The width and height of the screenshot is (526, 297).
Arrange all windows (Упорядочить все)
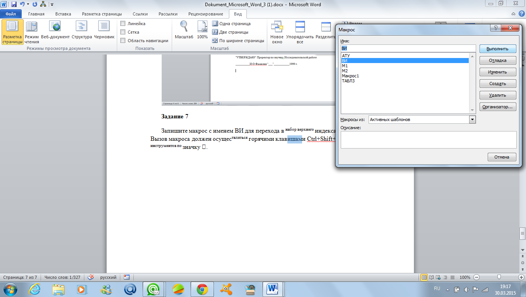300,32
